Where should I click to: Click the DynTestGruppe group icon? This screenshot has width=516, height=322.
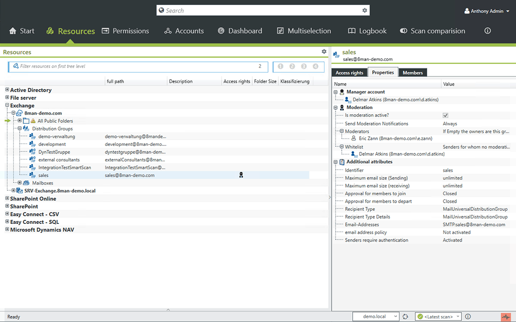click(x=32, y=152)
